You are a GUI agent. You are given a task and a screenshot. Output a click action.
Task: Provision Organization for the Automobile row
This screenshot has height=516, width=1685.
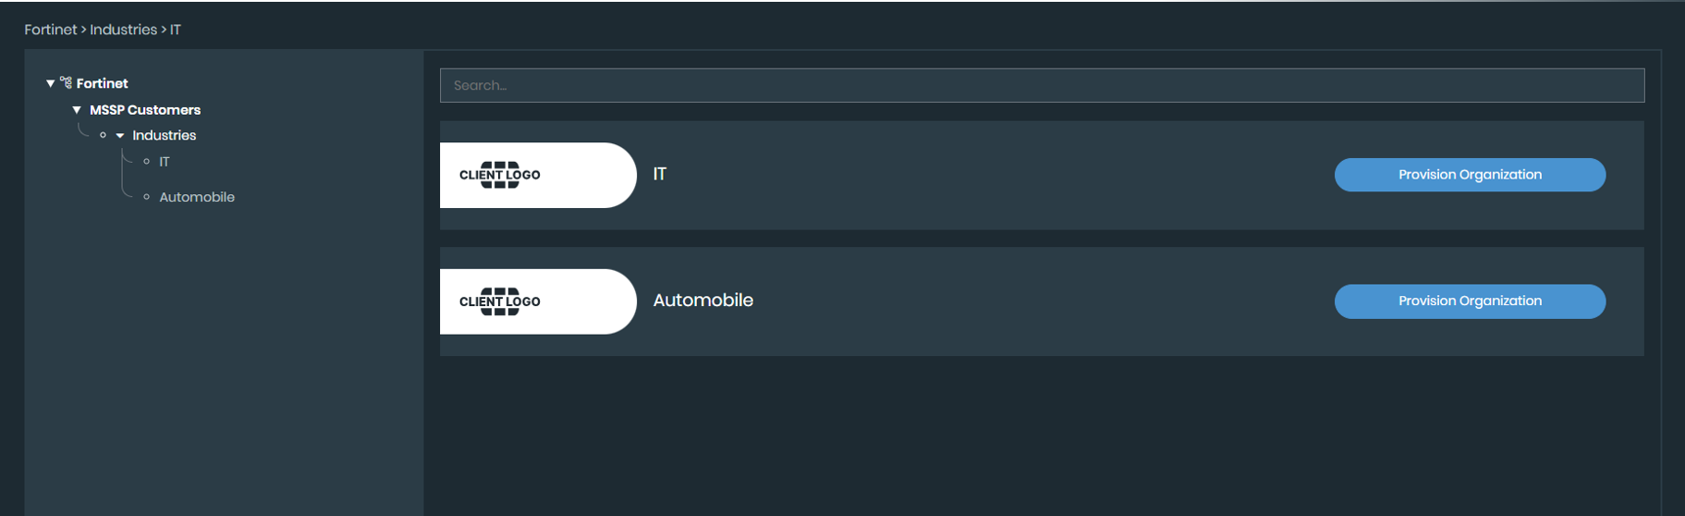point(1469,301)
